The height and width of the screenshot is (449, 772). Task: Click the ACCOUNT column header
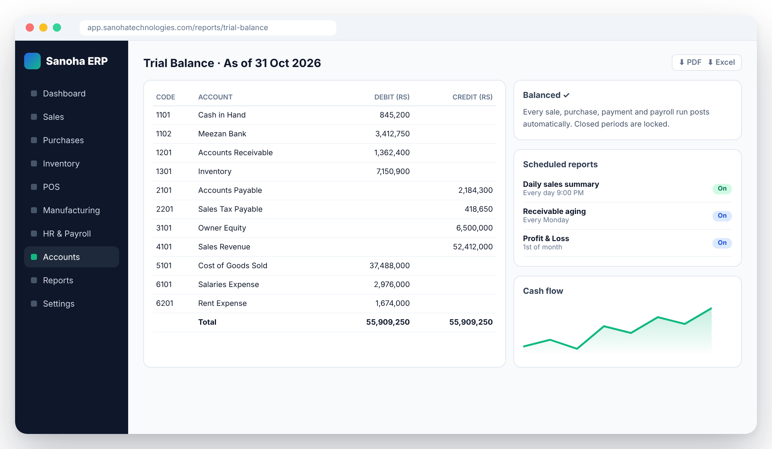click(215, 97)
